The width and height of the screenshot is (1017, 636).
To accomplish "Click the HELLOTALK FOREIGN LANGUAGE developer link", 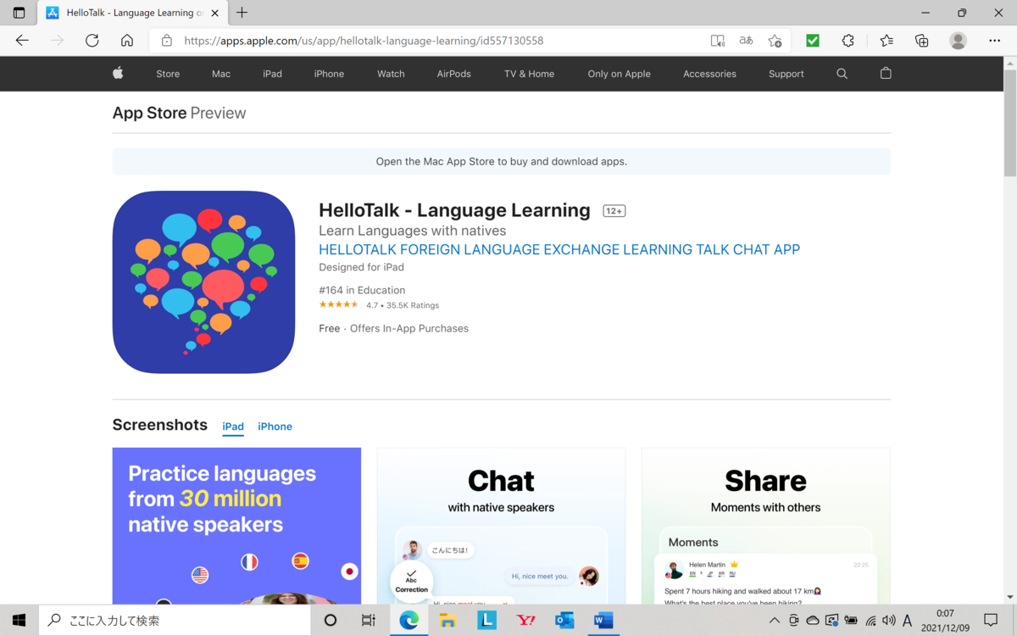I will [x=559, y=249].
